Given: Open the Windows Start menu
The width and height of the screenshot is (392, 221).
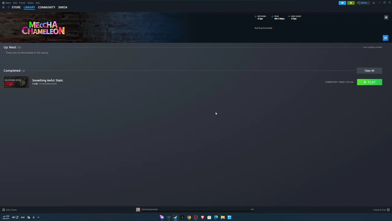Looking at the screenshot, I should 229,217.
